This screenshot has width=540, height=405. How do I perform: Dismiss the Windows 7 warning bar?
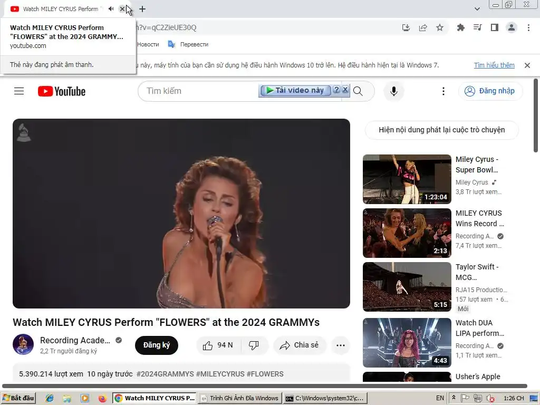pyautogui.click(x=527, y=65)
